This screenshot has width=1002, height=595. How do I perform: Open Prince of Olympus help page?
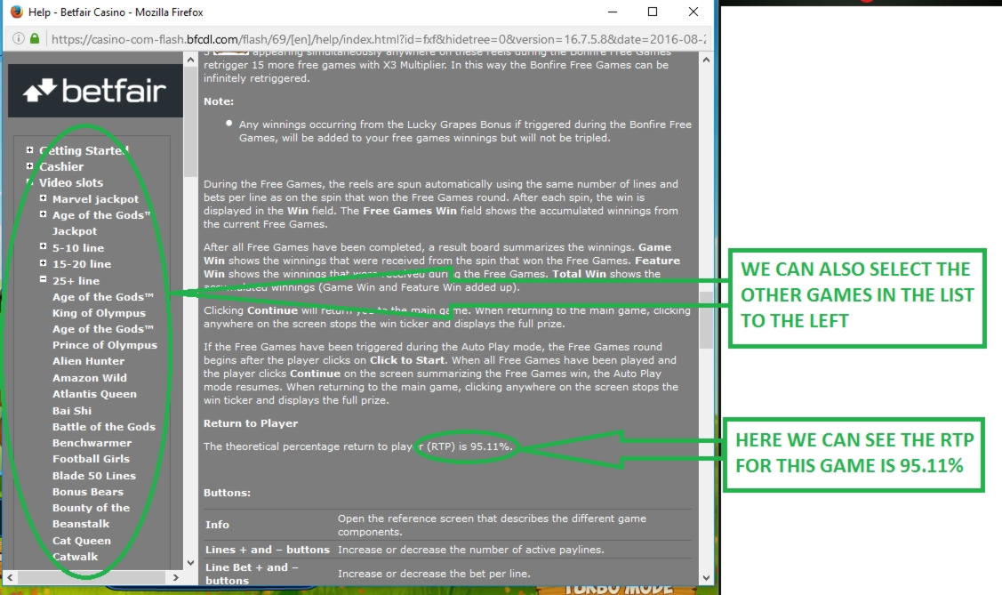tap(105, 344)
